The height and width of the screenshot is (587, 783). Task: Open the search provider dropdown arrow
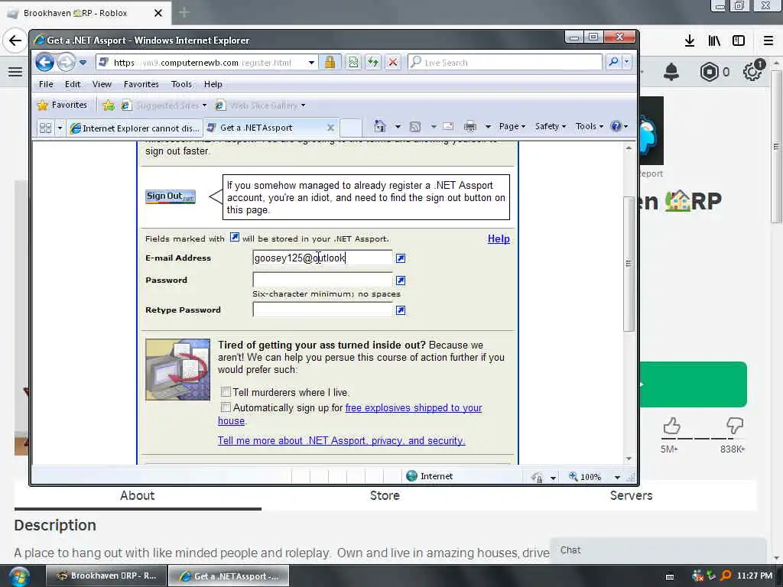627,63
